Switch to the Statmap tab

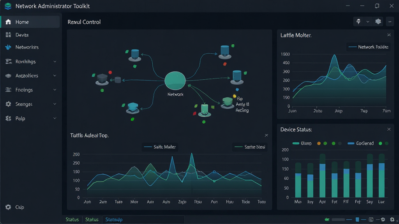(x=114, y=219)
